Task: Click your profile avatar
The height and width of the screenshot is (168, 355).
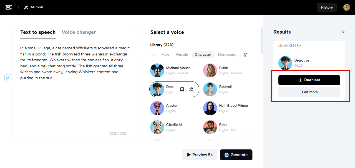Action: click(x=346, y=7)
